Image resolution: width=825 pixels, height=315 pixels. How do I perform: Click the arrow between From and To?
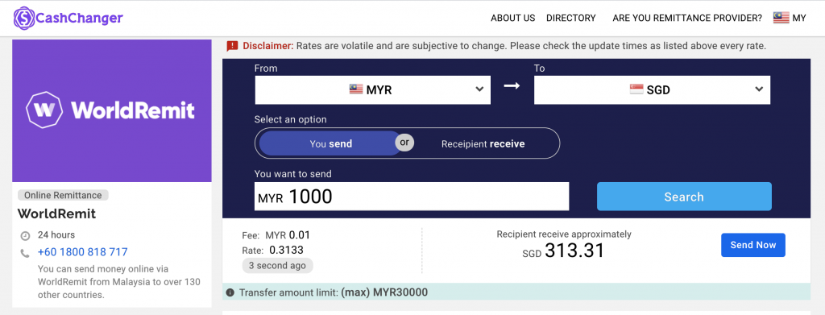[x=512, y=85]
